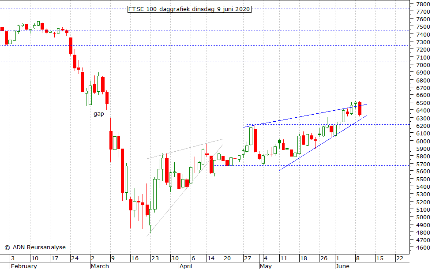
Task: Select the 6800 price axis label
Action: (x=423, y=80)
